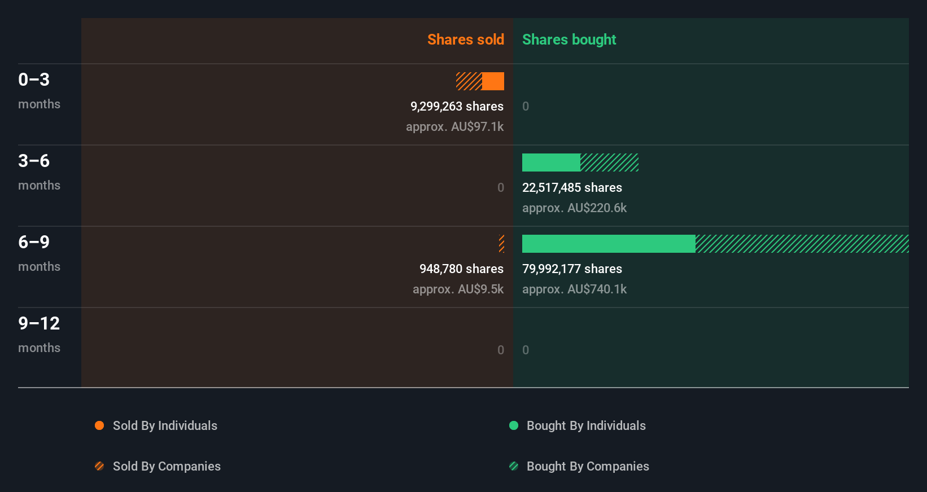Click the striped green bar in 6–9 months
927x492 pixels.
tap(802, 244)
